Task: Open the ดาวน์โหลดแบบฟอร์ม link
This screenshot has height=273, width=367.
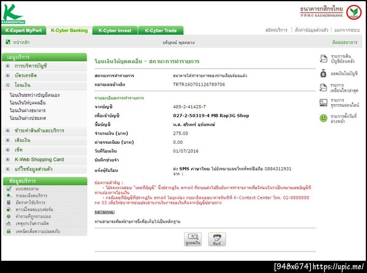Action: 34,209
